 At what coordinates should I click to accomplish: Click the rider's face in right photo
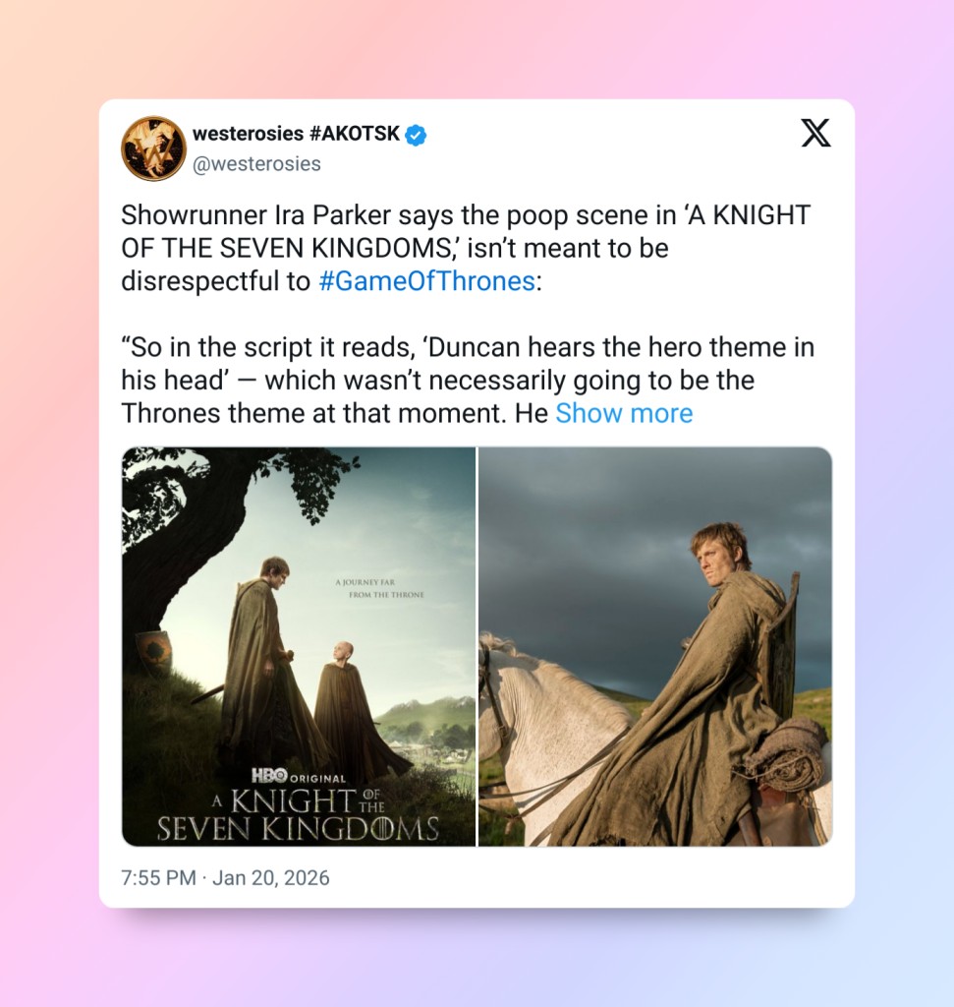(x=718, y=561)
